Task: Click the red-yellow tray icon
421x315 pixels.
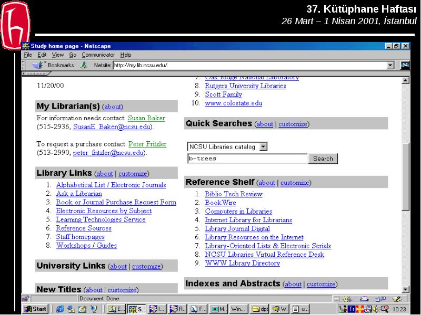Action: click(x=359, y=309)
